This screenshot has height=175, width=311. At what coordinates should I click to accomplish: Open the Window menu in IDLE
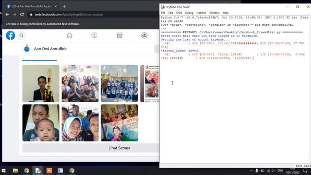pos(214,13)
